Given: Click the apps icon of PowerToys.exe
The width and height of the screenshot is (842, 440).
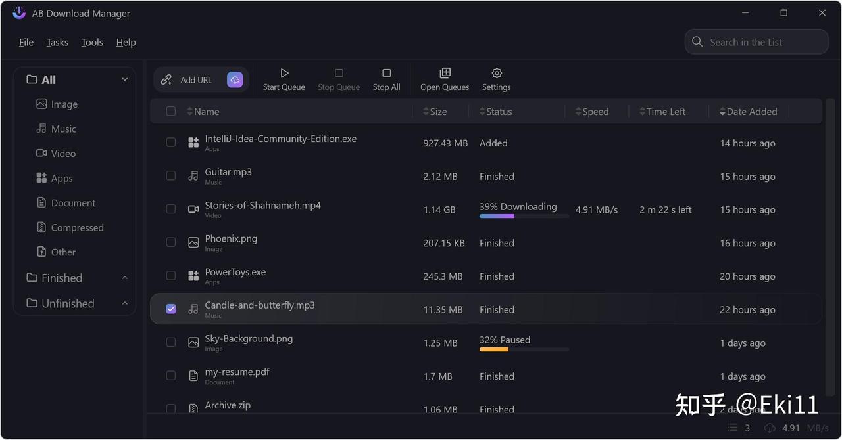Looking at the screenshot, I should [x=193, y=276].
